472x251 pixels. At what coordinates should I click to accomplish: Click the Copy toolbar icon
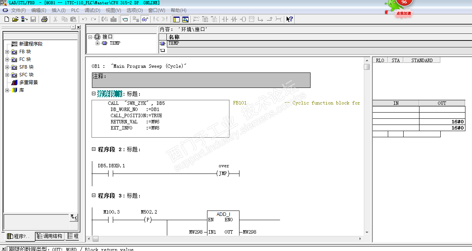65,19
